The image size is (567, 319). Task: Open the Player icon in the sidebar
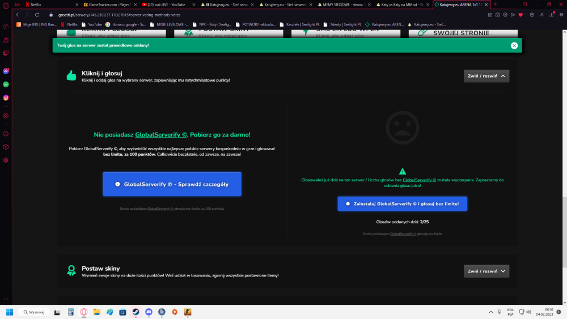[6, 116]
